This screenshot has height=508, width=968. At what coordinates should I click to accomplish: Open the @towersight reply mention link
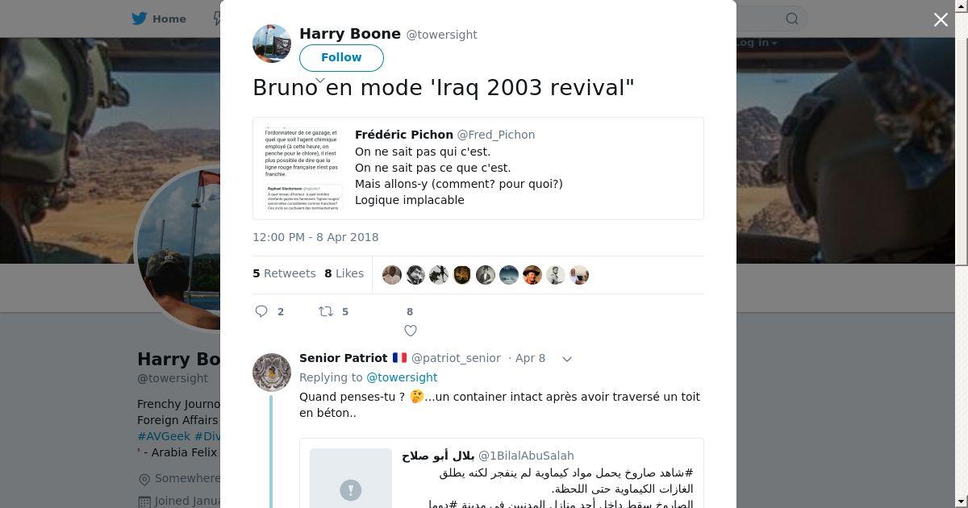coord(402,377)
